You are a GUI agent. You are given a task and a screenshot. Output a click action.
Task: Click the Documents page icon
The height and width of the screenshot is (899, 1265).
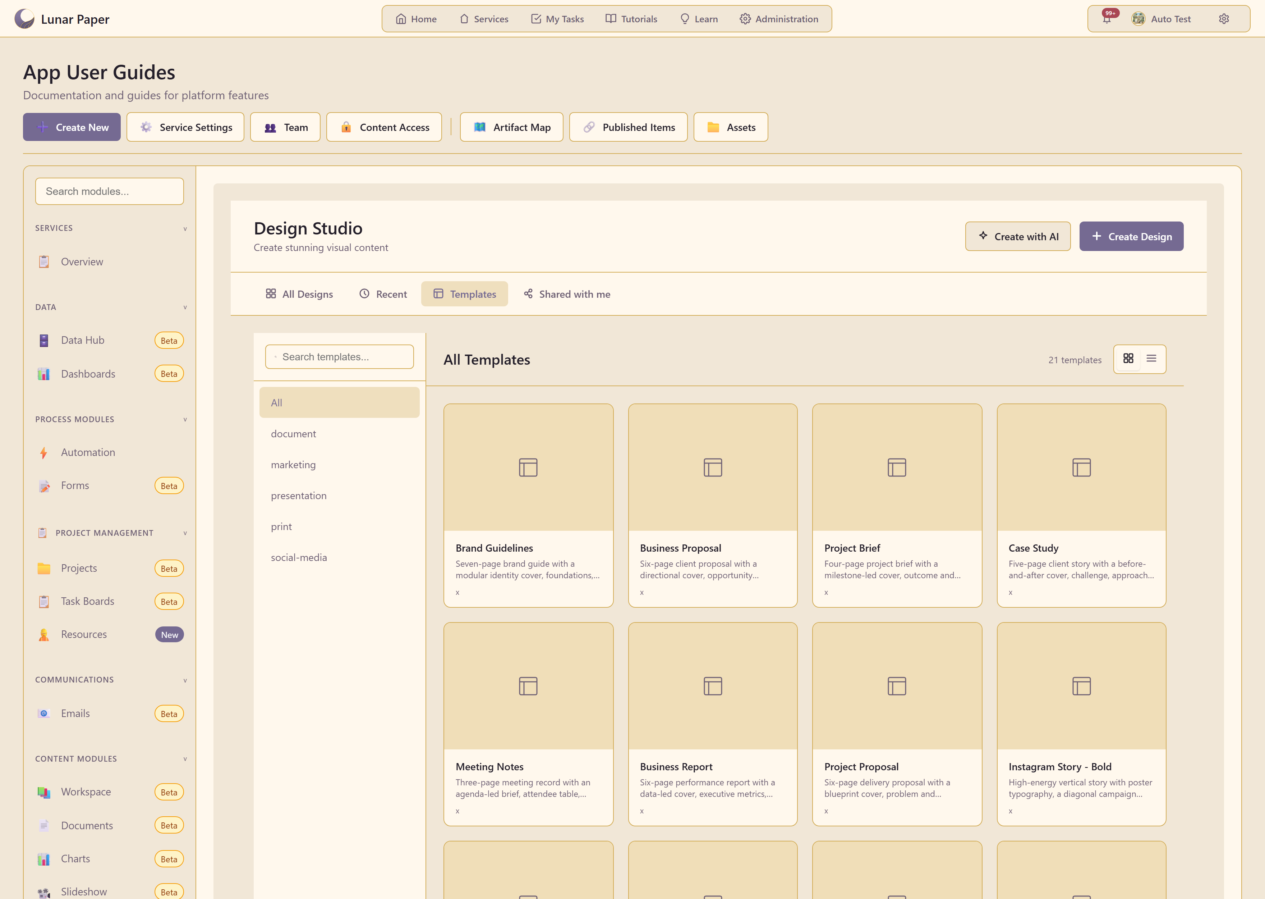44,825
